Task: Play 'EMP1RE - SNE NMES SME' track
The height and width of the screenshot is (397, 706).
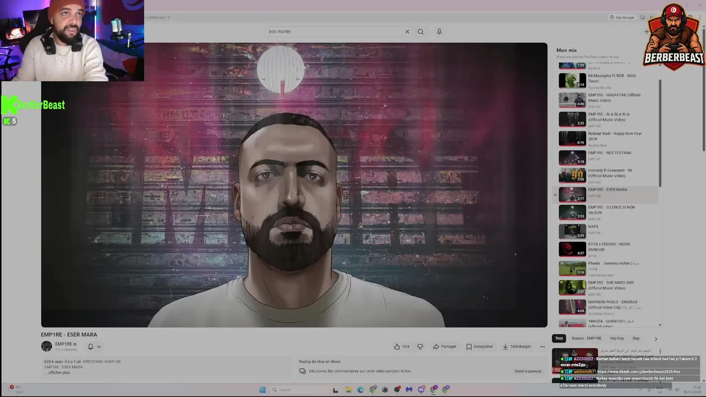Action: [x=608, y=288]
